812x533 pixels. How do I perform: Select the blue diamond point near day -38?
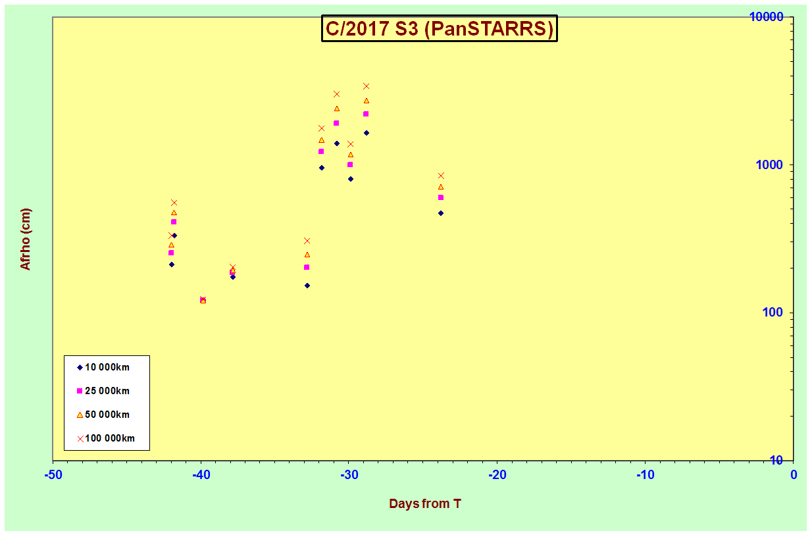click(x=233, y=277)
